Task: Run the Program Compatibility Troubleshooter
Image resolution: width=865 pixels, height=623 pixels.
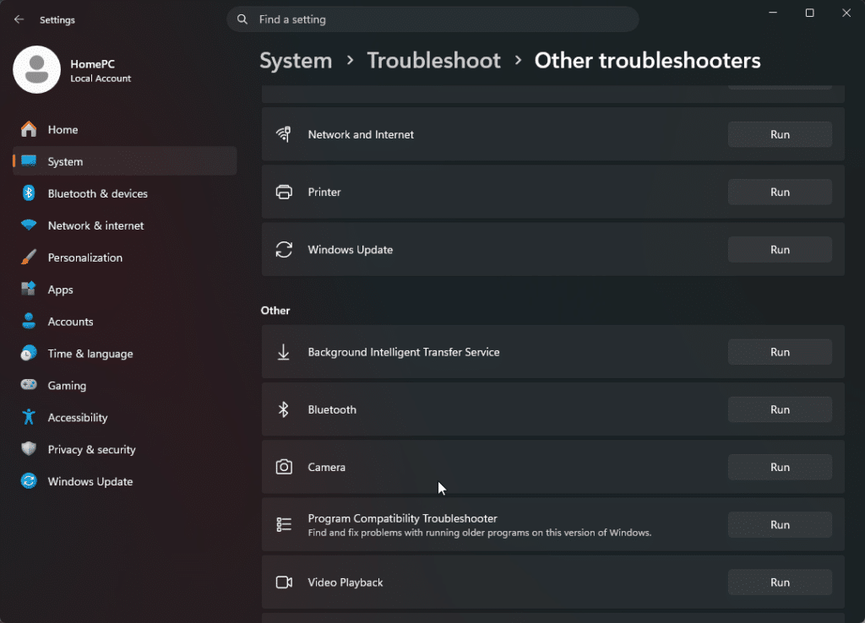Action: (780, 525)
